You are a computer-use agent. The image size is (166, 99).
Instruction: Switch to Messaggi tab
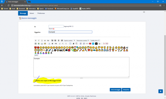(x=23, y=13)
